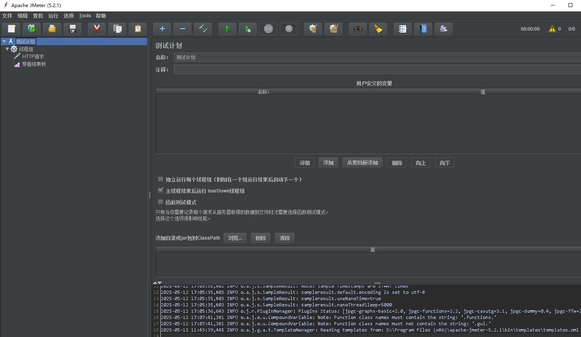
Task: Open the Function Helper list icon
Action: pyautogui.click(x=403, y=29)
